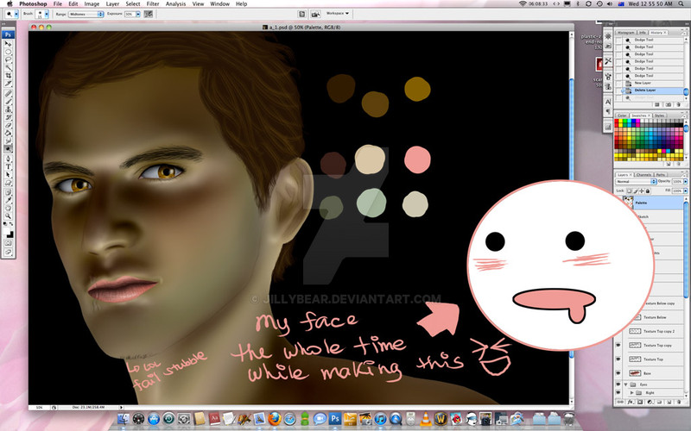Select the highlighted Dodge tool in toolbox
Image resolution: width=691 pixels, height=431 pixels.
[8, 149]
